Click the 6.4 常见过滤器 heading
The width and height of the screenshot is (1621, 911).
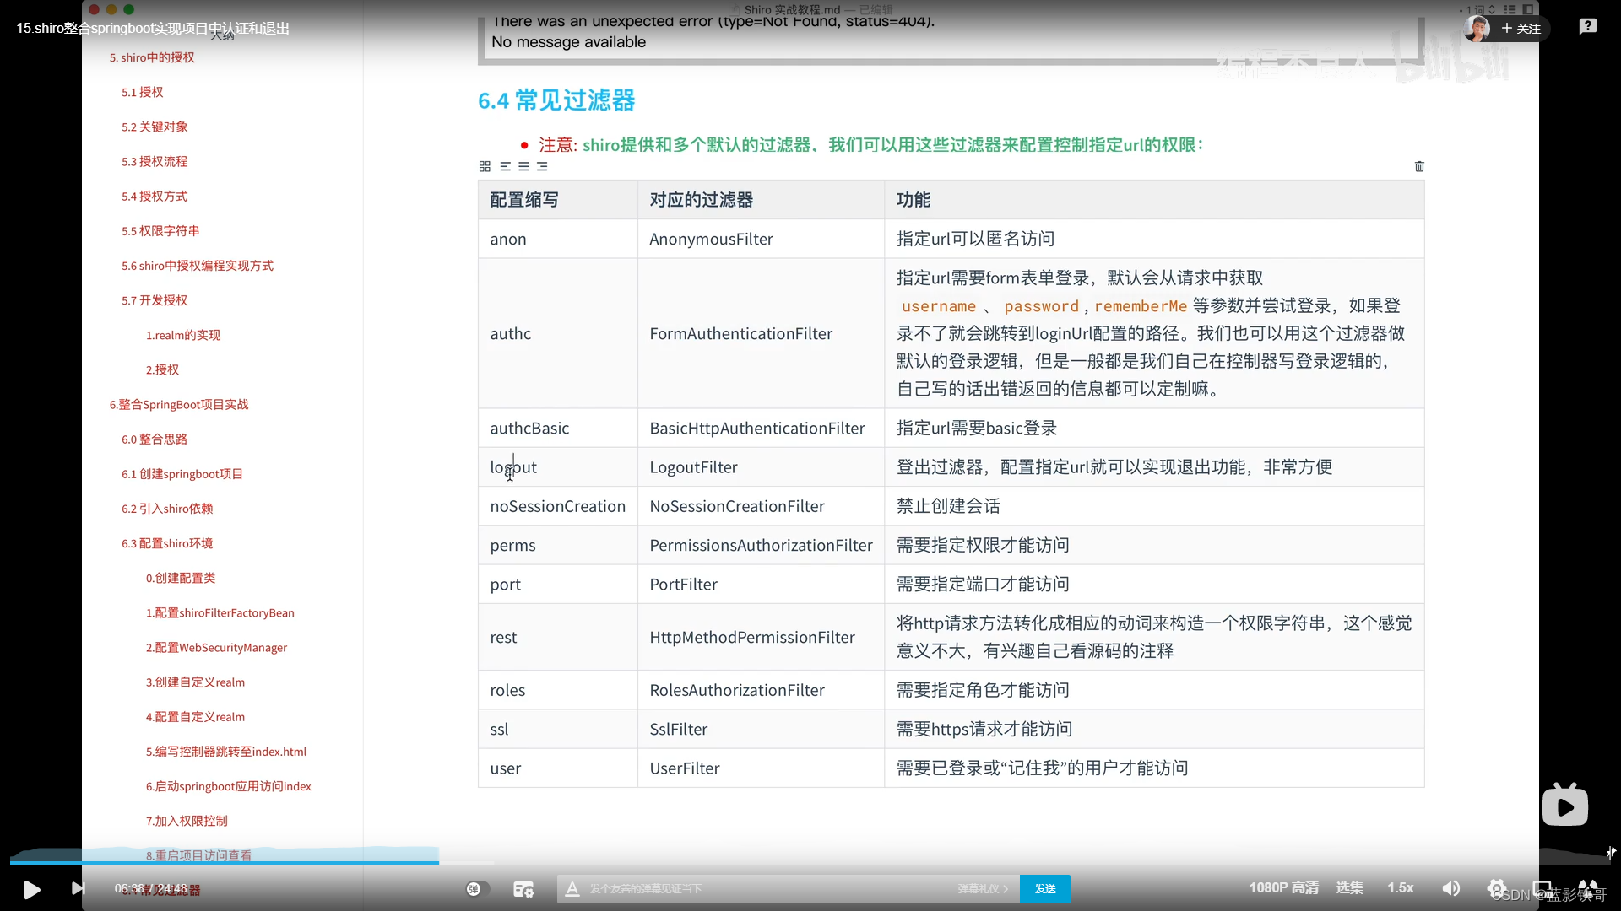point(556,100)
